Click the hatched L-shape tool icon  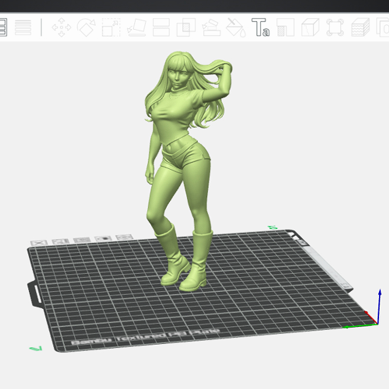[x=285, y=27]
